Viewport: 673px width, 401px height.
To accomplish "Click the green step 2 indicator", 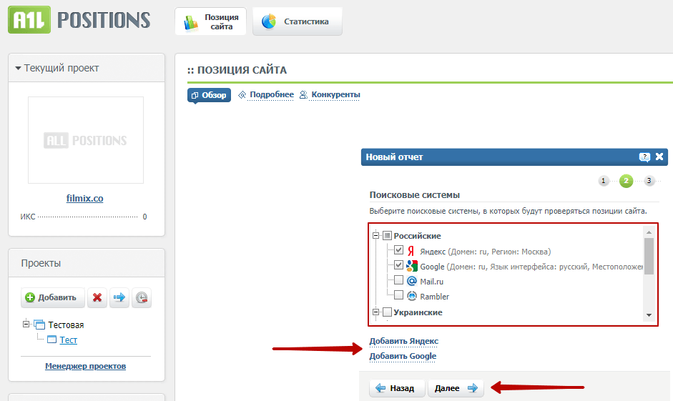I will tap(627, 181).
